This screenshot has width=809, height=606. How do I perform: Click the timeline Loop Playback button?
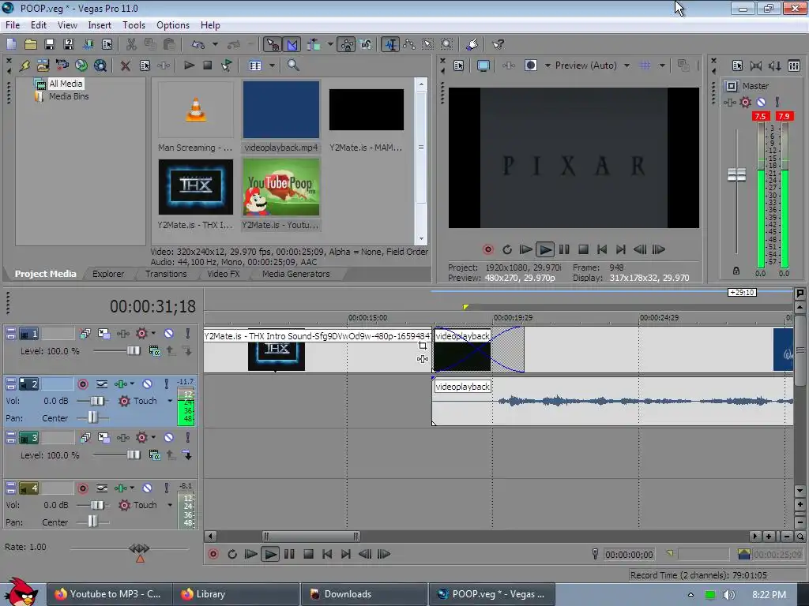pyautogui.click(x=232, y=554)
